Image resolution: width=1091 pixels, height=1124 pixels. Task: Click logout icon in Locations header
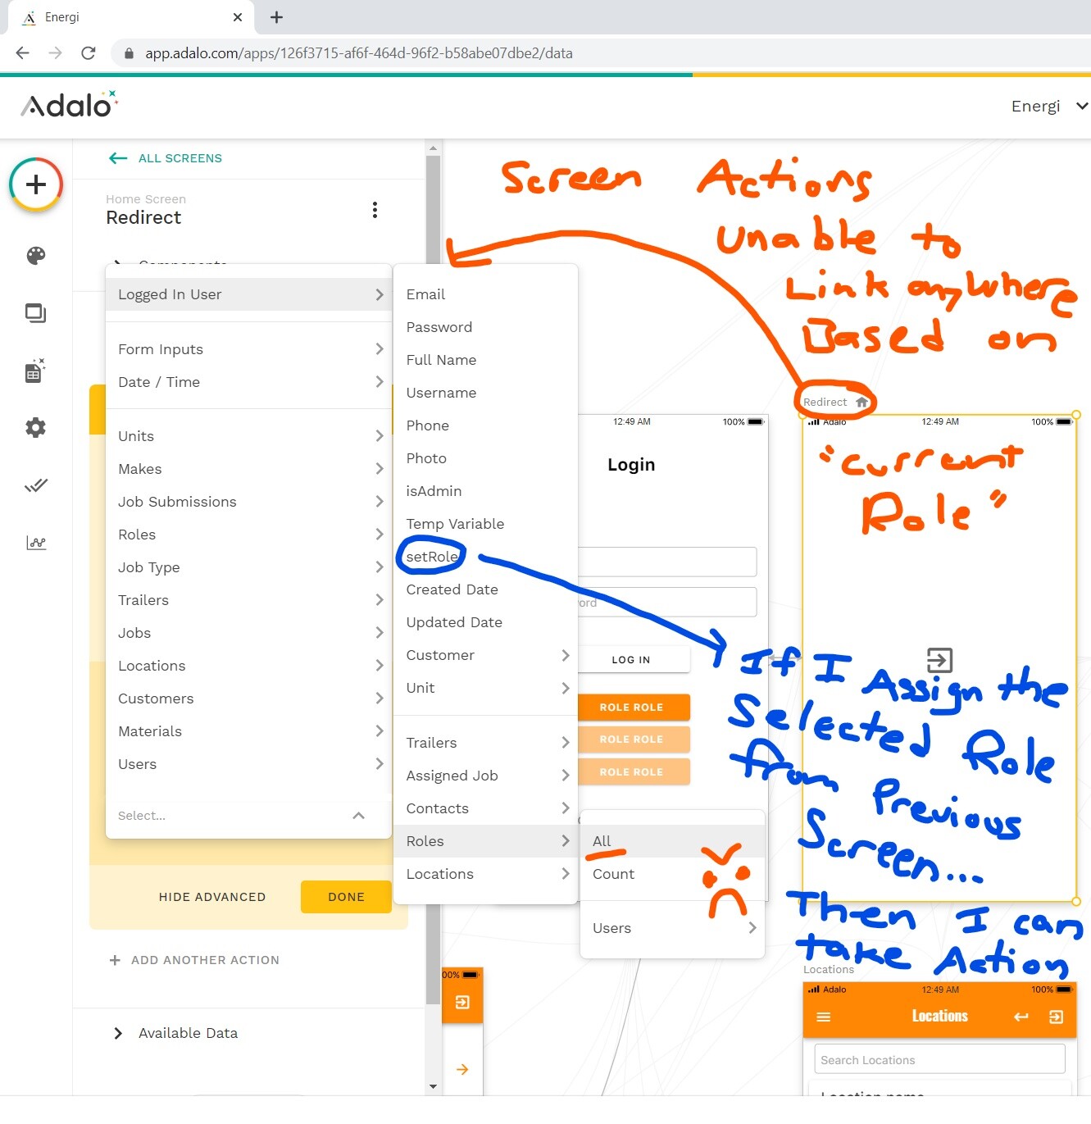[1056, 1017]
